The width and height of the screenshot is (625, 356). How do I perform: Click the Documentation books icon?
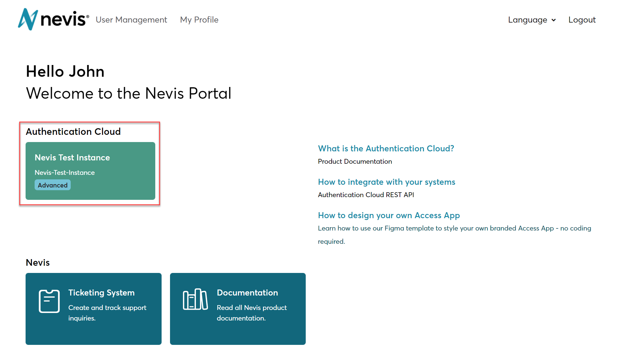click(195, 299)
